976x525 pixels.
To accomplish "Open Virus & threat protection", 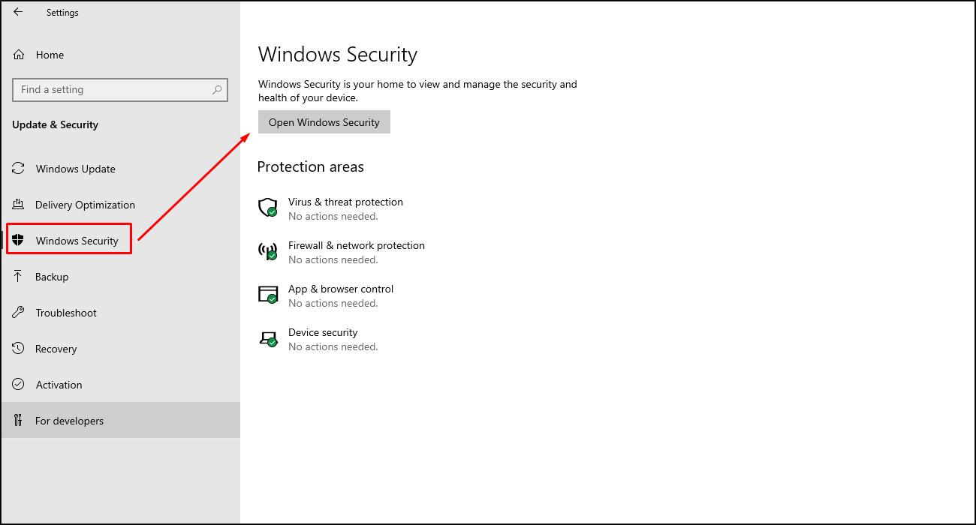I will pos(345,202).
